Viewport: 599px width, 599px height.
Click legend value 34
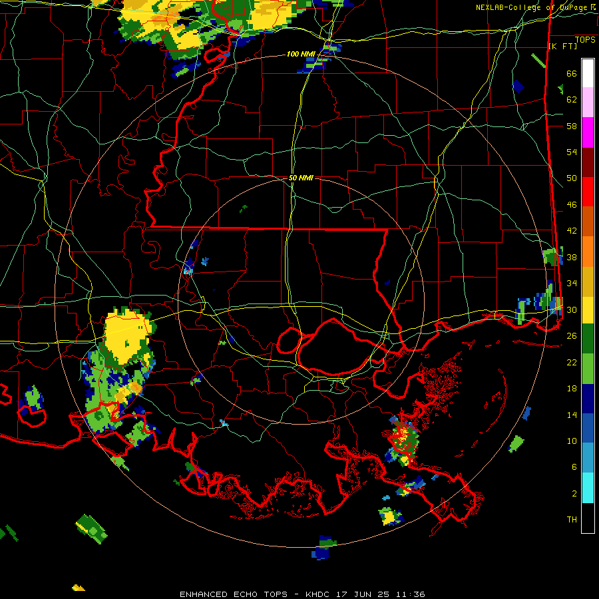[572, 283]
